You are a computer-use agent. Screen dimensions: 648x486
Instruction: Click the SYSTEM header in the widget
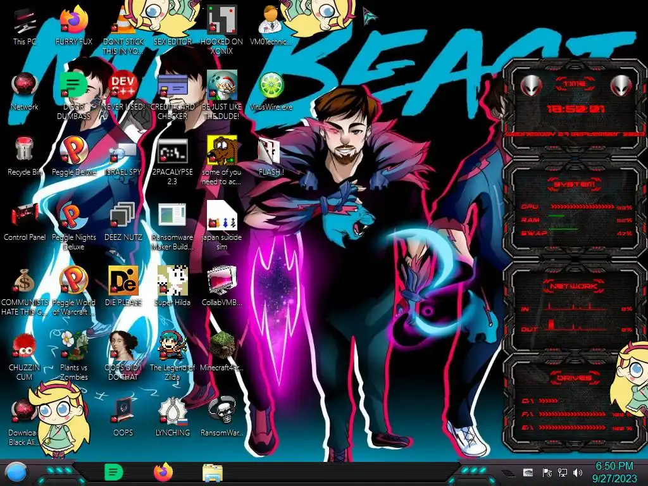(575, 184)
